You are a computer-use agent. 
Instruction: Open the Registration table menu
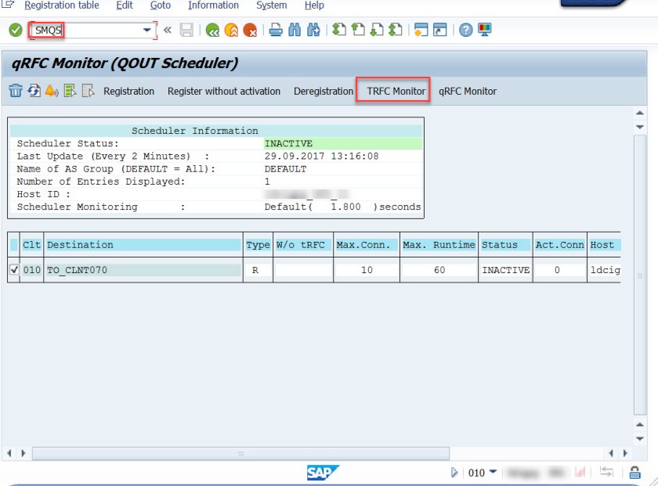pyautogui.click(x=61, y=5)
